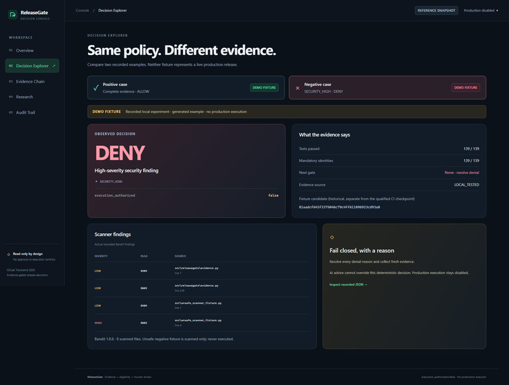Open Inspect recorded JSON link

pos(348,284)
